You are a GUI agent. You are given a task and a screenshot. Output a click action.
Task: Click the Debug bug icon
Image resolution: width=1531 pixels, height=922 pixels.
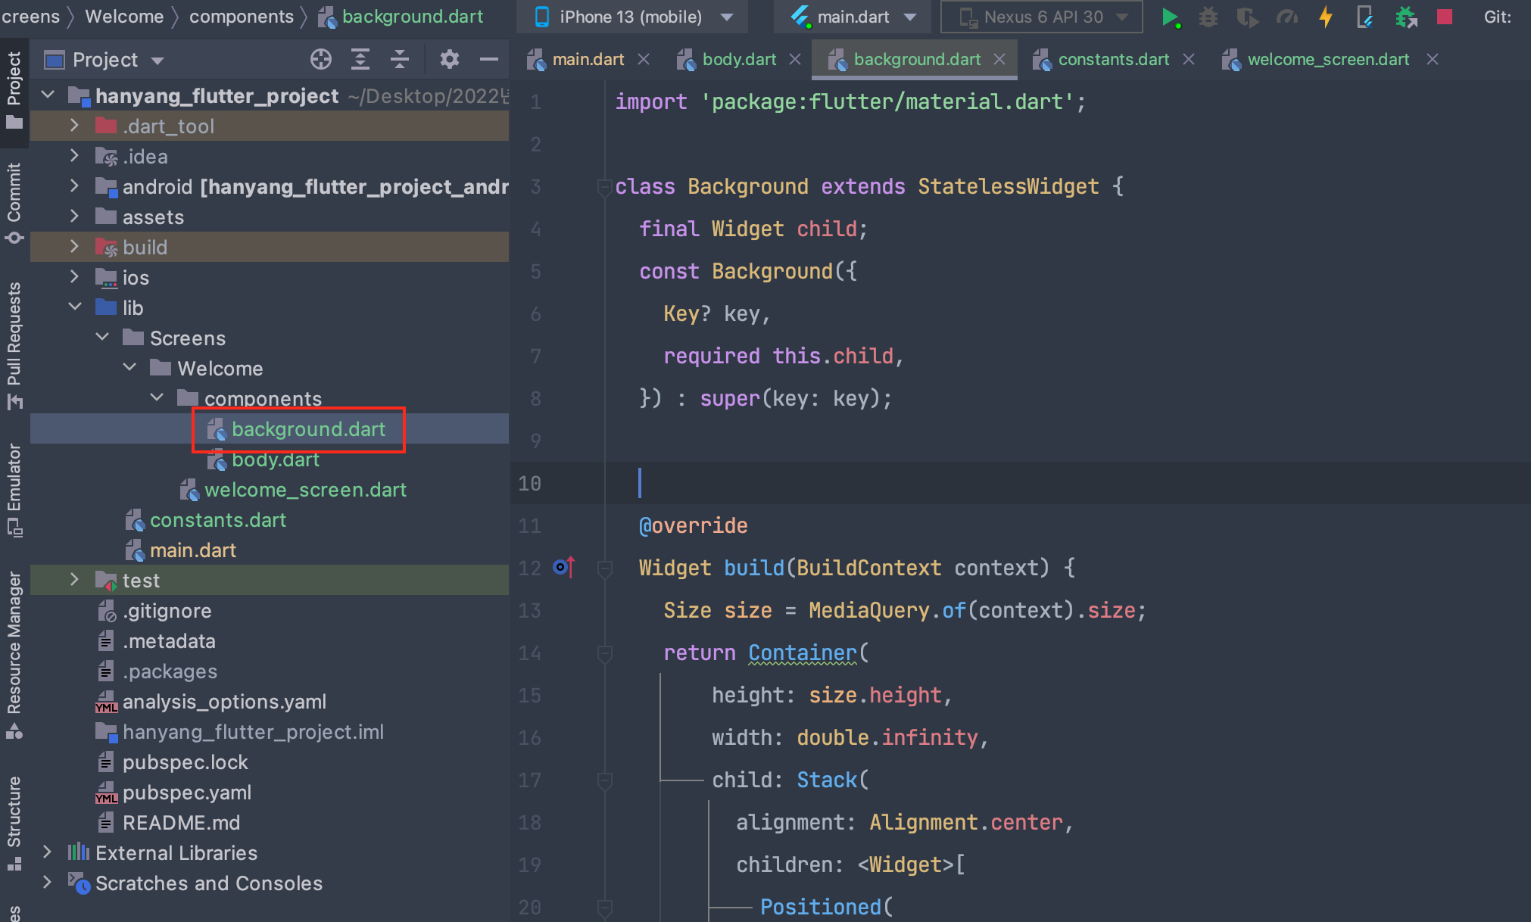click(1208, 17)
